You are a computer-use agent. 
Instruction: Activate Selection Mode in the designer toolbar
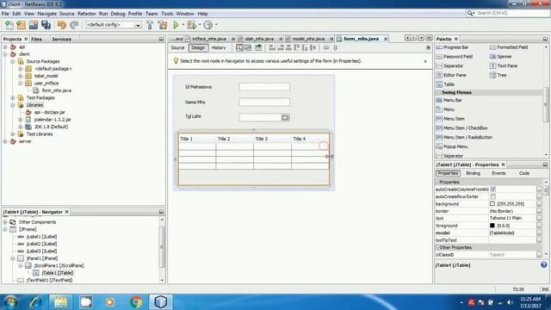click(x=239, y=48)
